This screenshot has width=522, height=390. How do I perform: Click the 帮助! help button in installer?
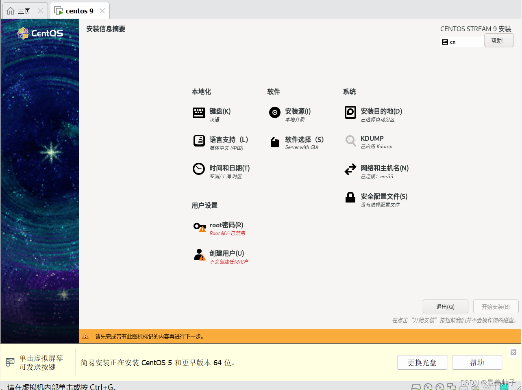[499, 41]
